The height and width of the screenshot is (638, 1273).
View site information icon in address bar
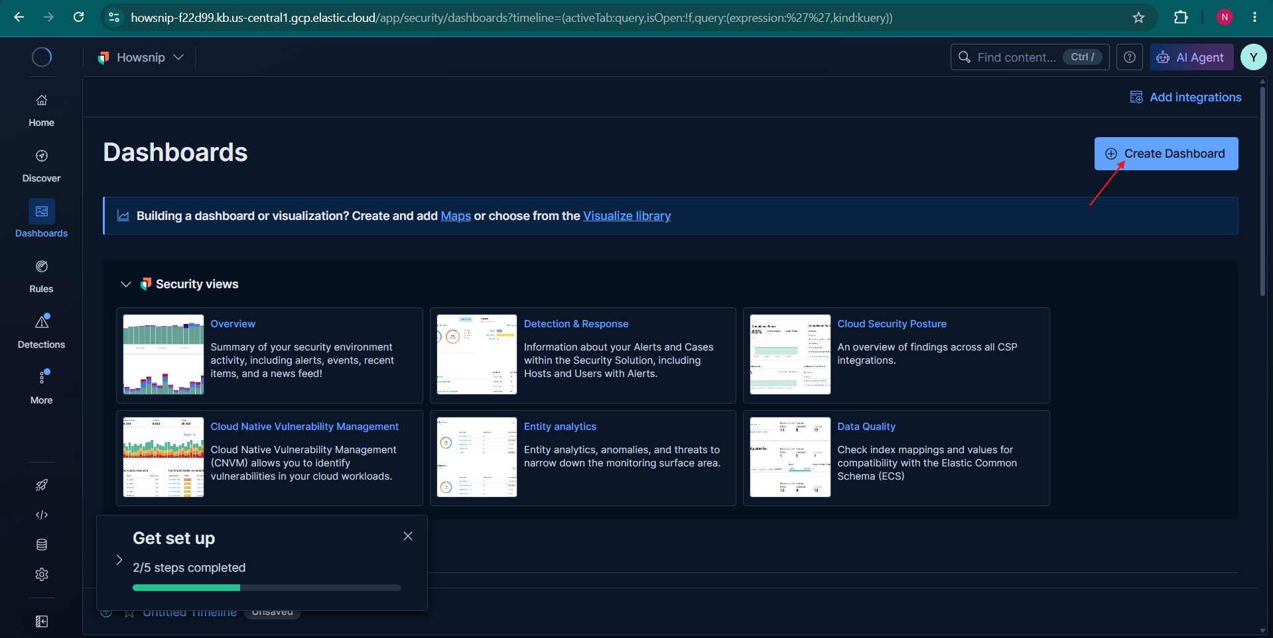pyautogui.click(x=114, y=17)
